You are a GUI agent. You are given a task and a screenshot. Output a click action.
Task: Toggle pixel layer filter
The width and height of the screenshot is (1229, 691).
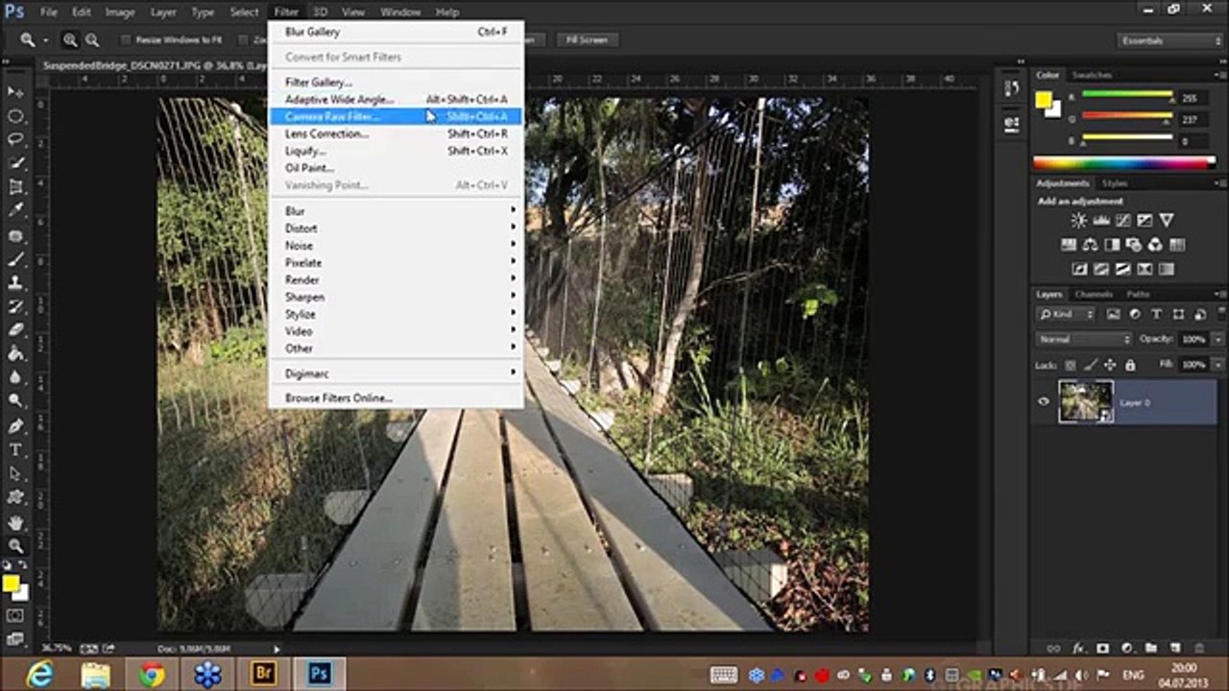tap(1114, 314)
